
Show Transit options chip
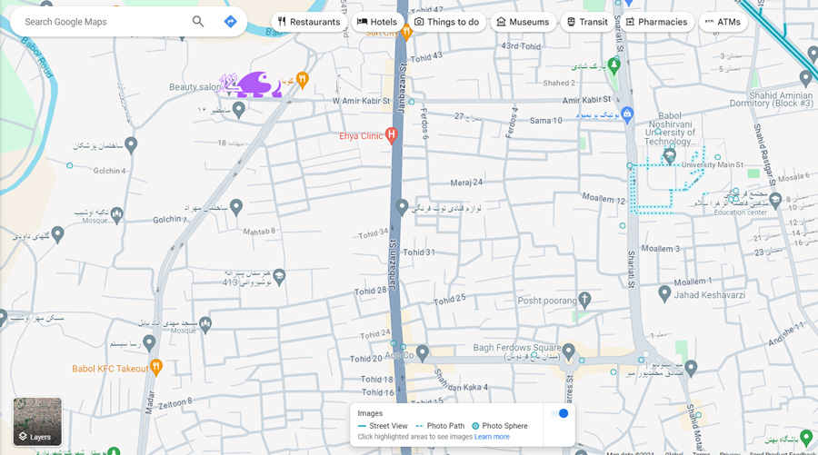tap(587, 22)
